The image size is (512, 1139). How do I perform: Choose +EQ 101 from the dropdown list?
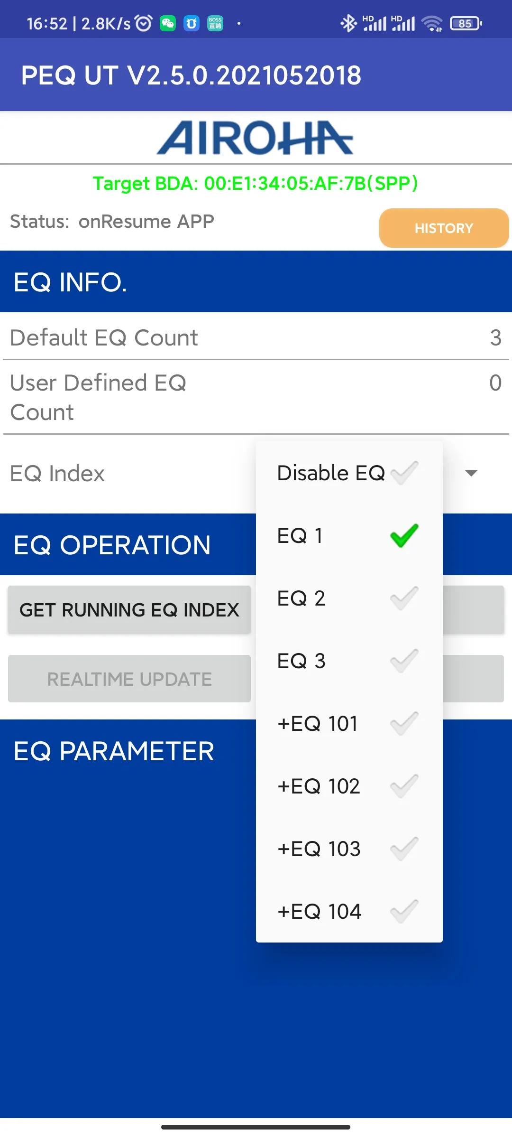click(318, 724)
